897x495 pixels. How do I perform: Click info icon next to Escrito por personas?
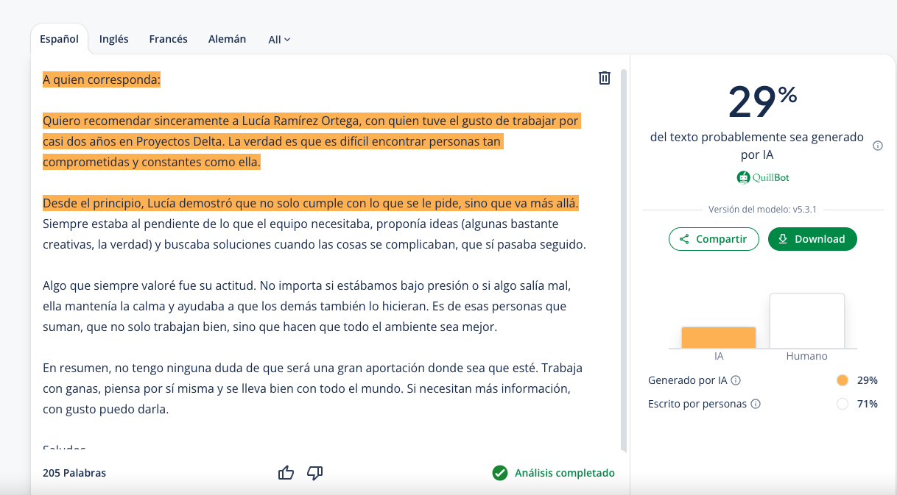(755, 404)
